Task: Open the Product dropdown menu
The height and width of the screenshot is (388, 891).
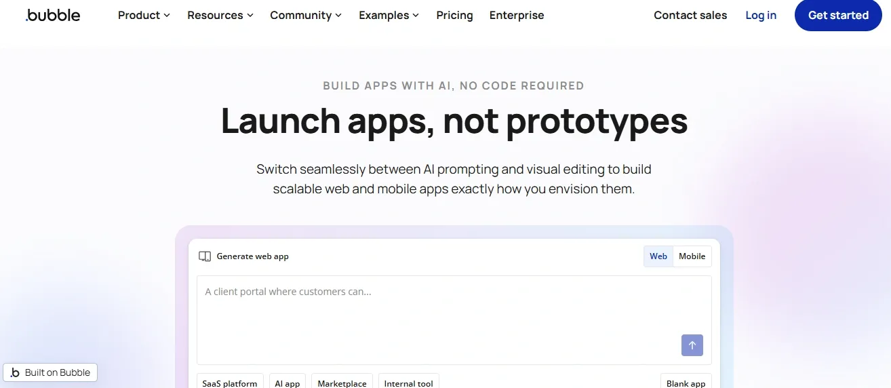Action: (x=144, y=15)
